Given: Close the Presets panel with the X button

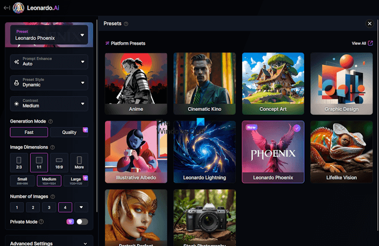Looking at the screenshot, I should pos(369,24).
